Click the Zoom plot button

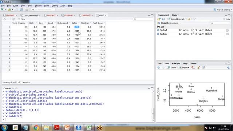[171, 68]
